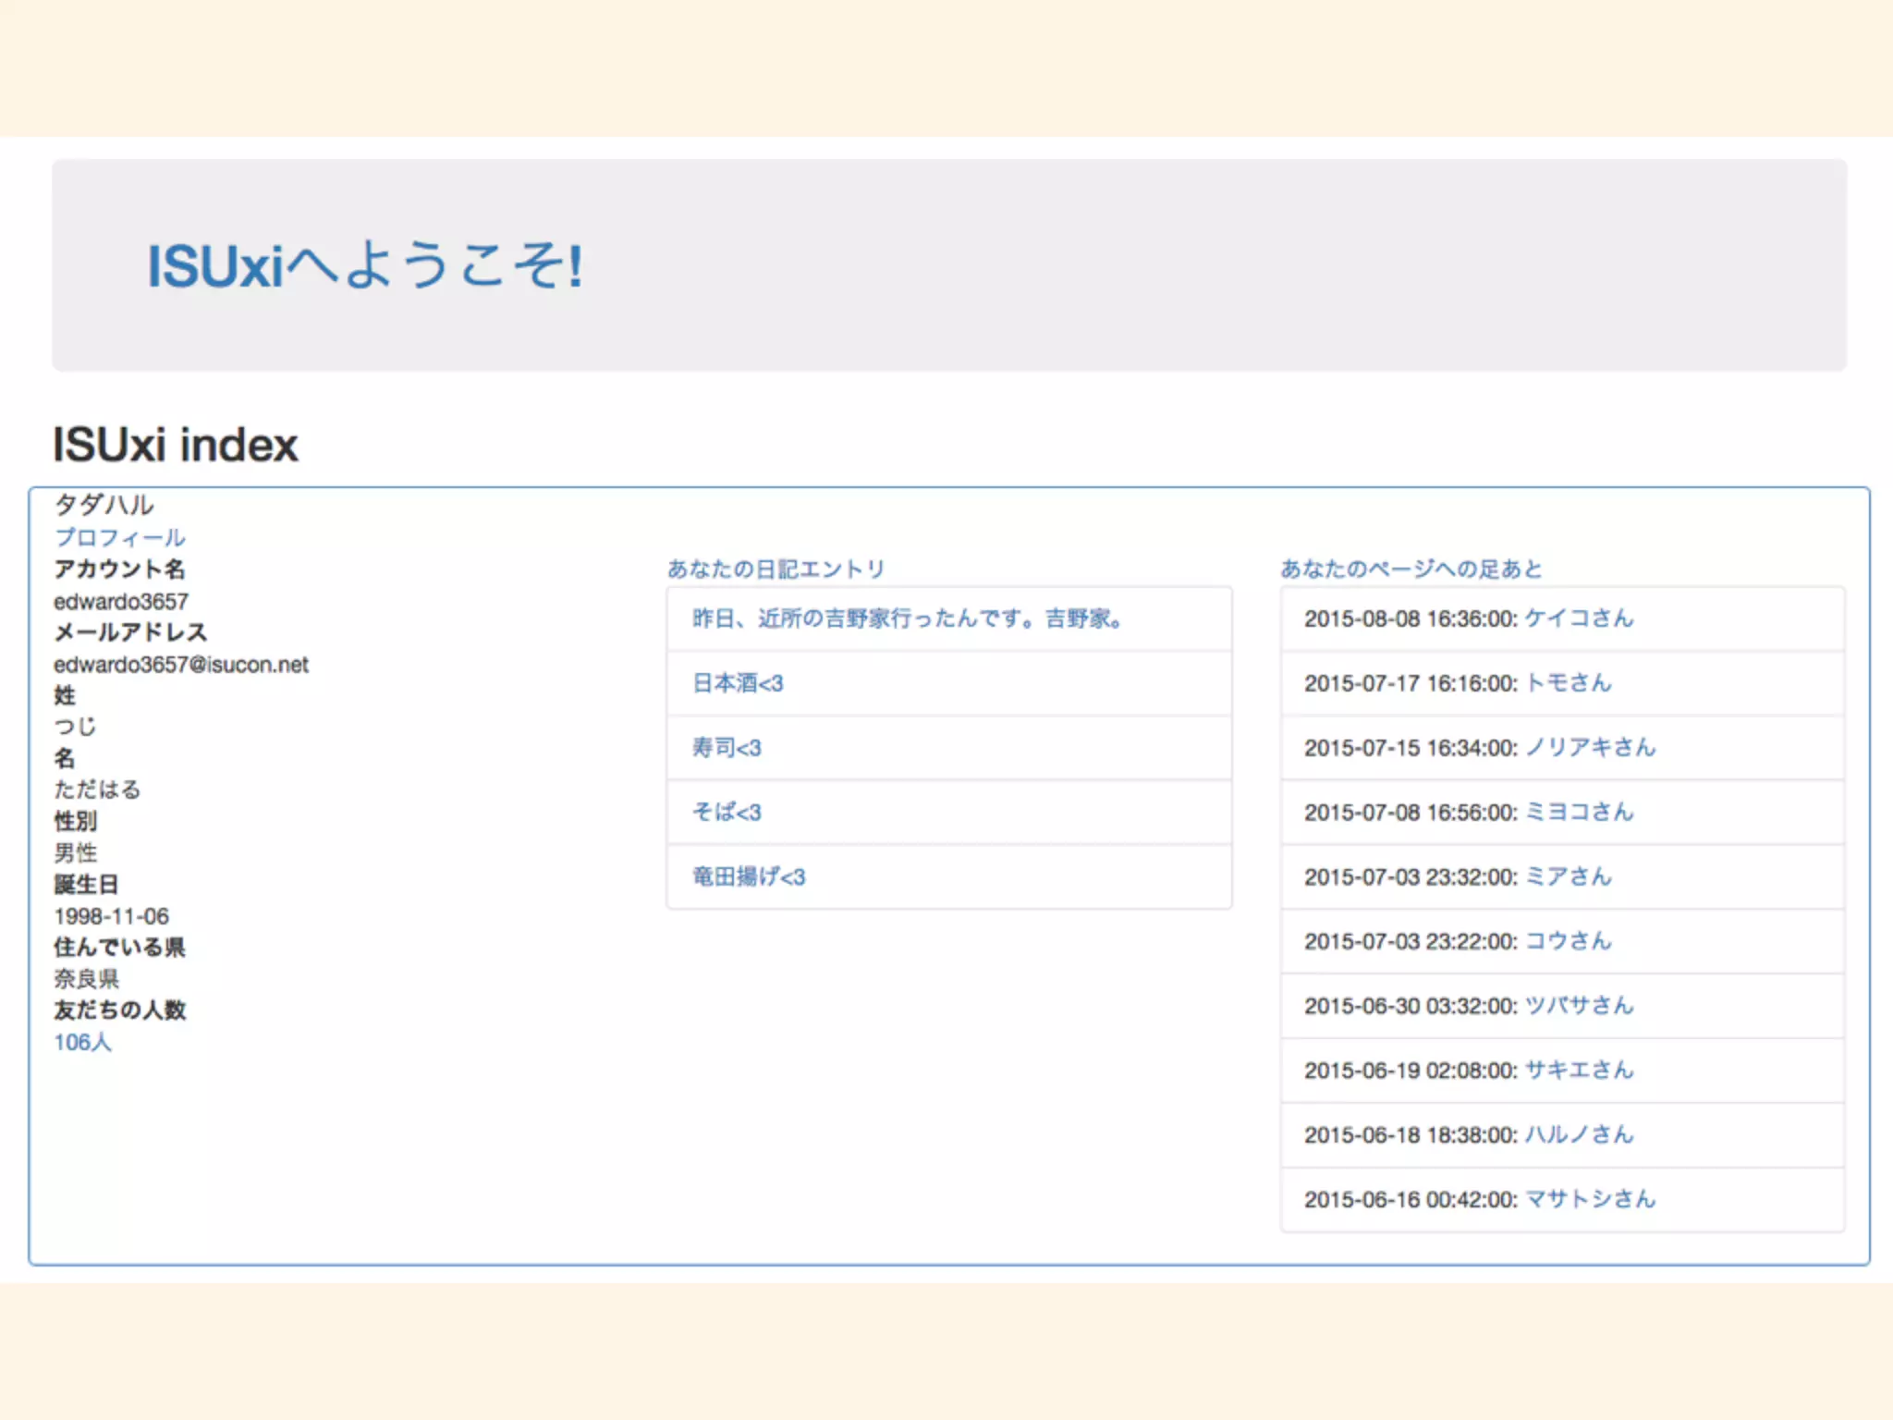Visit マサトシさん's footprint link
This screenshot has width=1893, height=1420.
pos(1590,1199)
